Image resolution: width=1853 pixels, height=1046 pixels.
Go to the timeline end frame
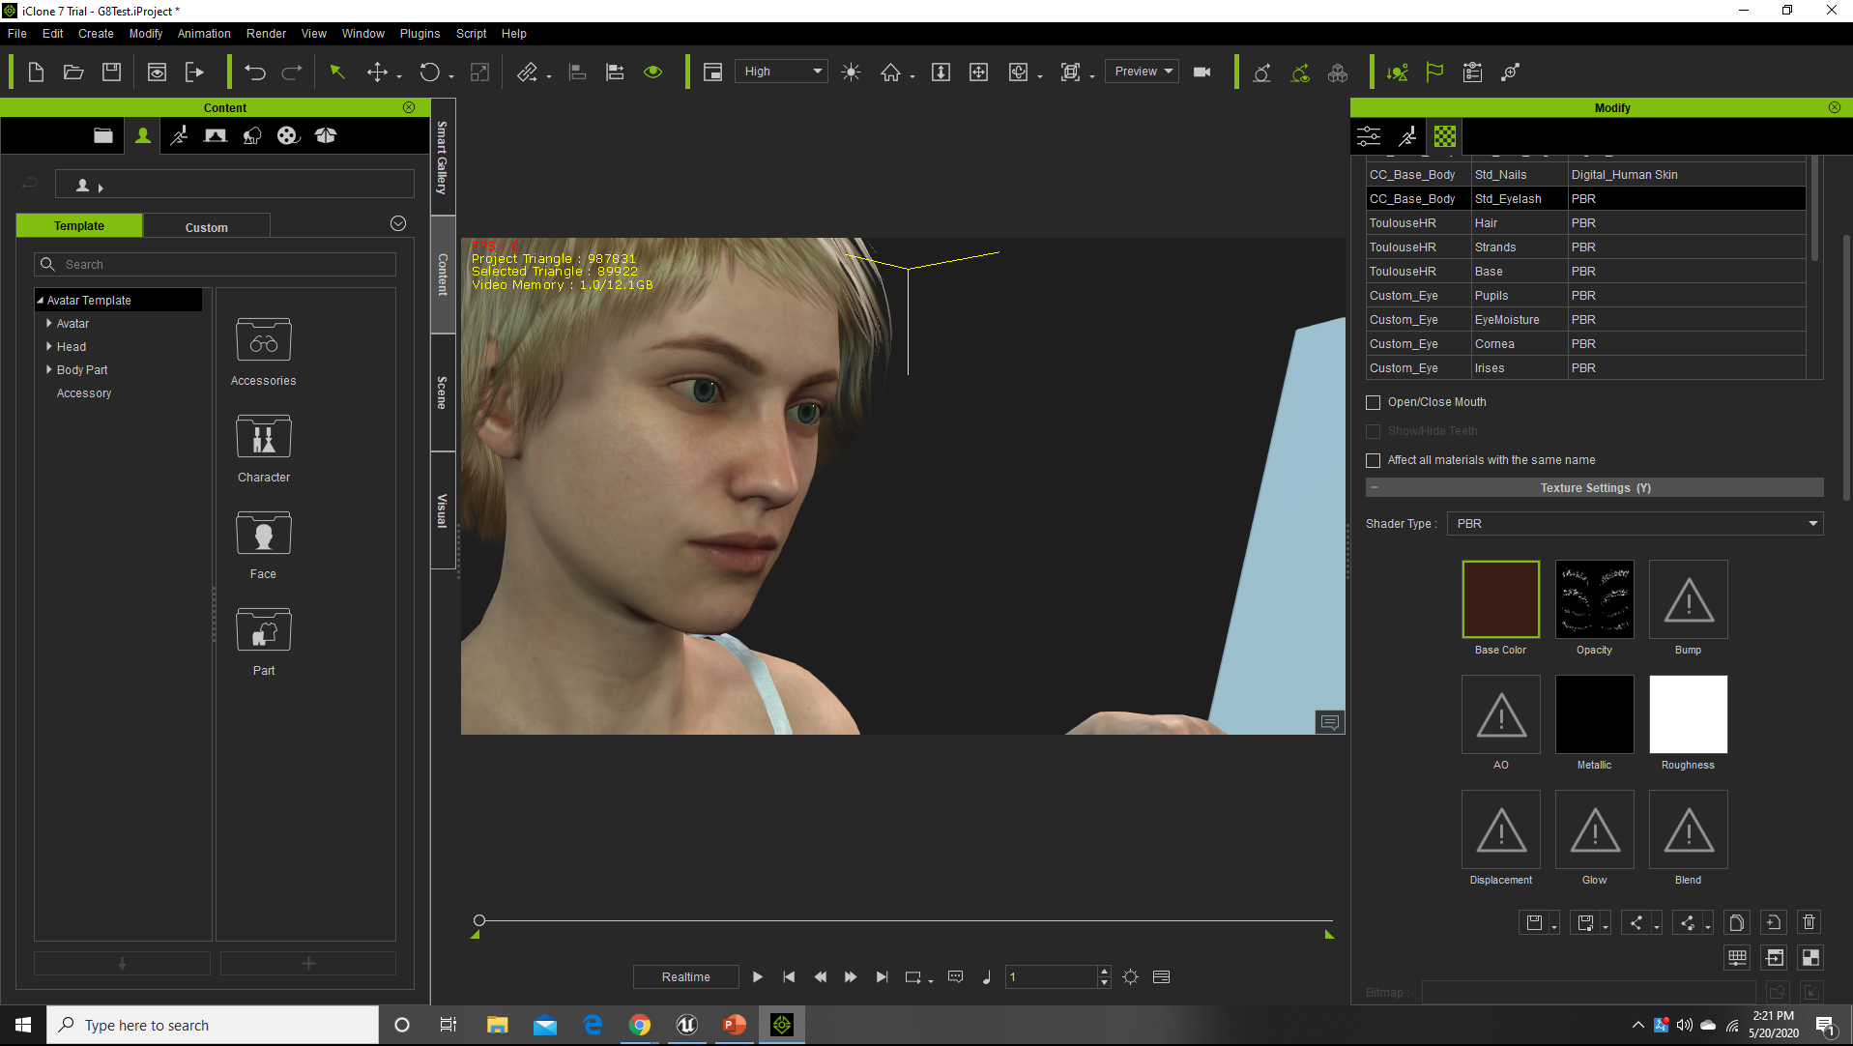[882, 977]
